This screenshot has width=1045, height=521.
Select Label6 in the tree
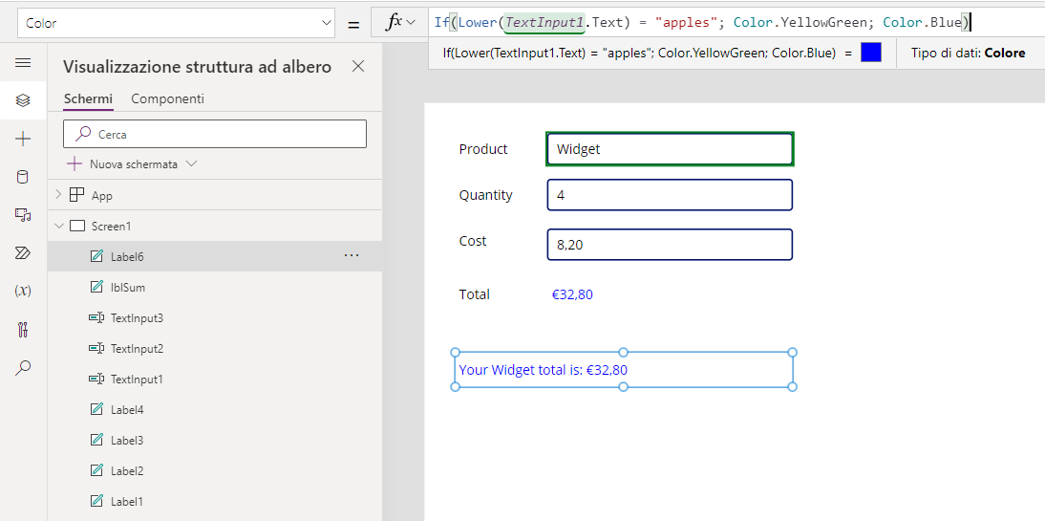coord(215,256)
